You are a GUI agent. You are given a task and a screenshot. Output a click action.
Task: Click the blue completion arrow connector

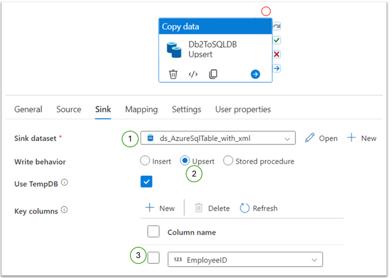(277, 68)
